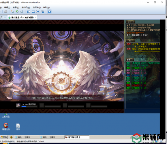This screenshot has width=167, height=144.
Task: Open the 选项卡(T) menu
Action: click(37, 7)
